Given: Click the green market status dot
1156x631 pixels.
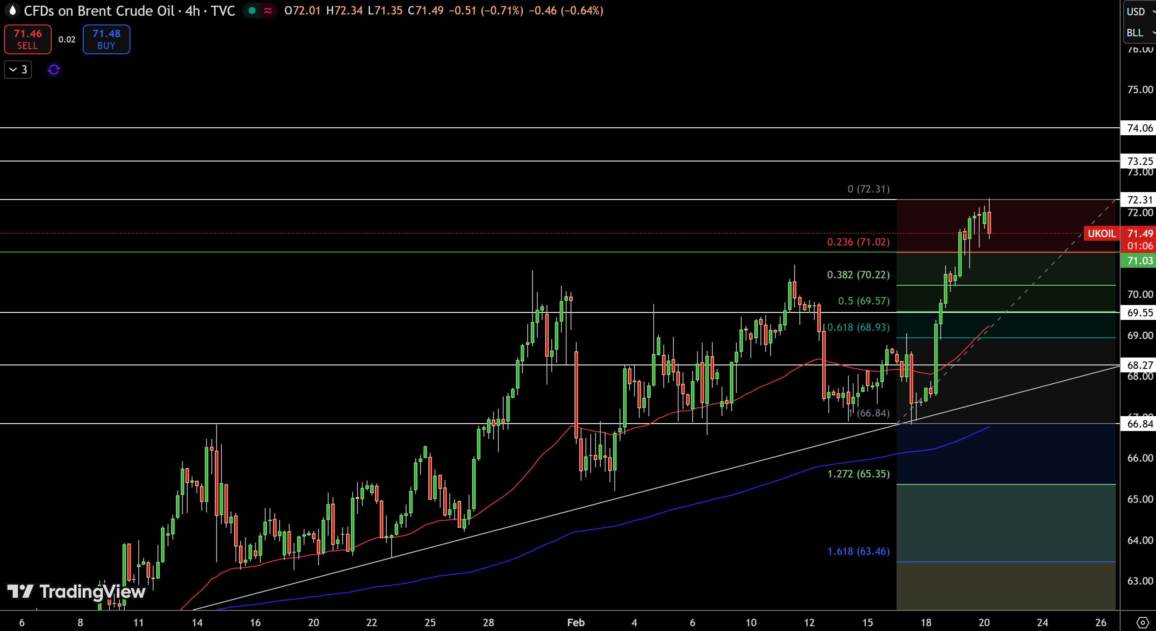Looking at the screenshot, I should pos(252,11).
